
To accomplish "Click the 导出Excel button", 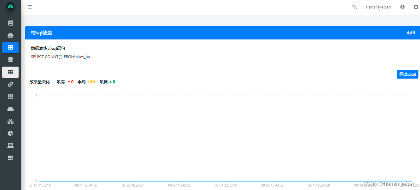I will point(407,74).
